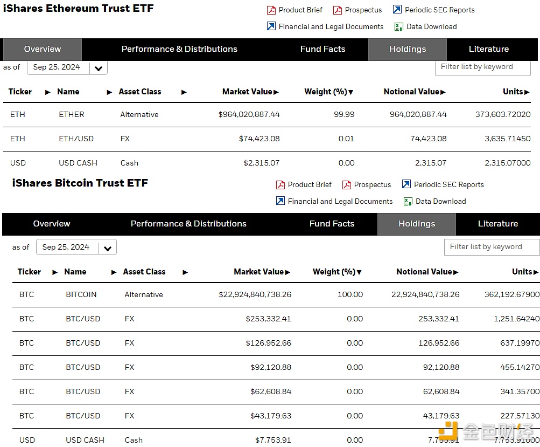Image resolution: width=540 pixels, height=447 pixels.
Task: Sort Bitcoin holdings by Asset Class arrow
Action: point(185,272)
